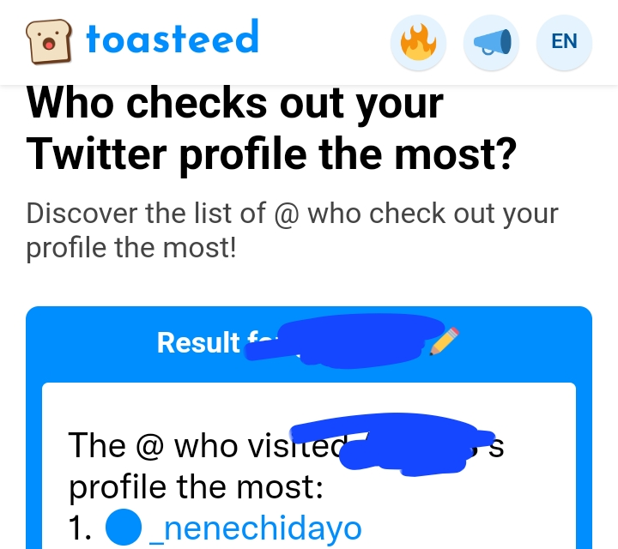Click the 'Discover the list of @' subtitle line
The height and width of the screenshot is (549, 618).
[x=164, y=214]
